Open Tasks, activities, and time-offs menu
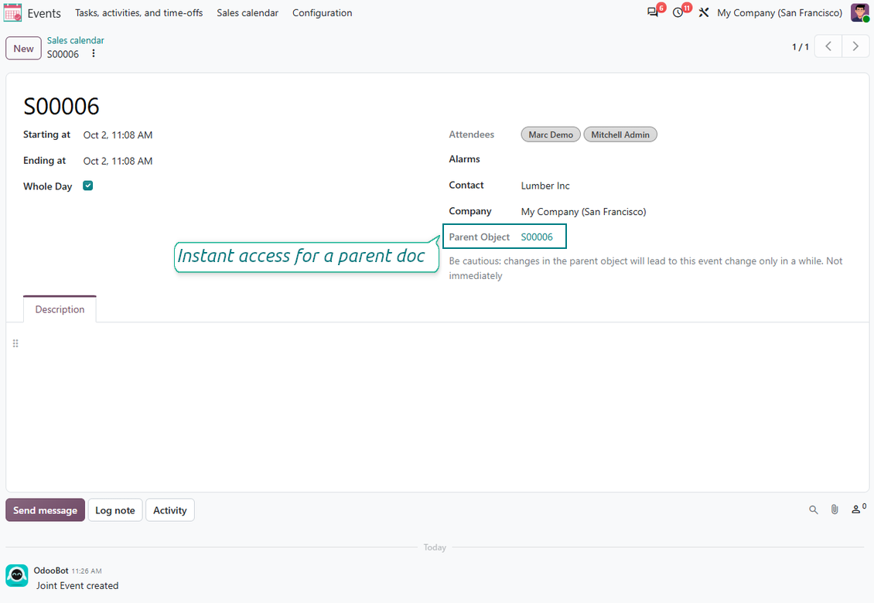This screenshot has width=874, height=603. 138,12
